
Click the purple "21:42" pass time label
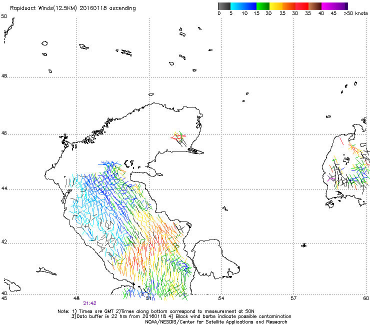(89, 303)
